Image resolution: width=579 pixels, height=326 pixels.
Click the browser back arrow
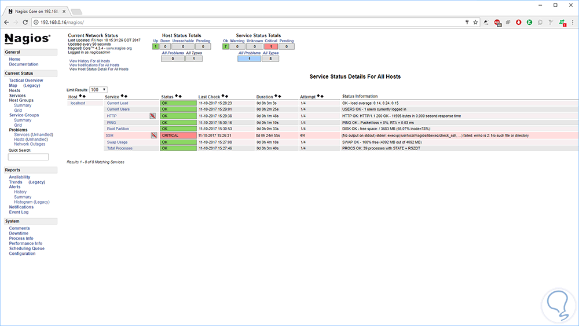6,22
